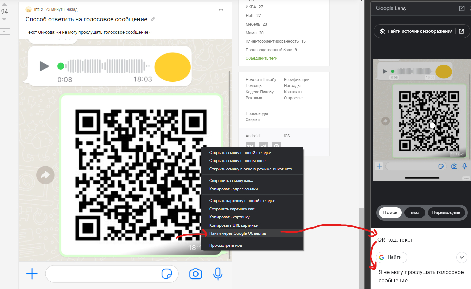Click the forward arrow beside the large QR code
The width and height of the screenshot is (471, 289).
45,175
